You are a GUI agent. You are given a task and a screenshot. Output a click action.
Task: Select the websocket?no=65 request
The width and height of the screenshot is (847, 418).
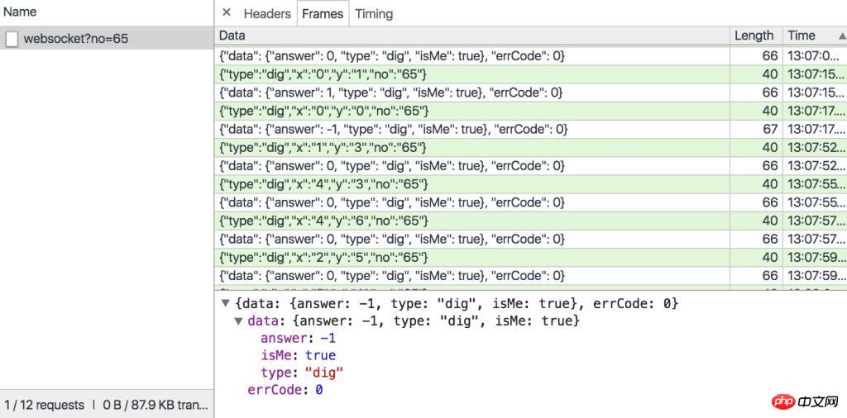pos(75,39)
